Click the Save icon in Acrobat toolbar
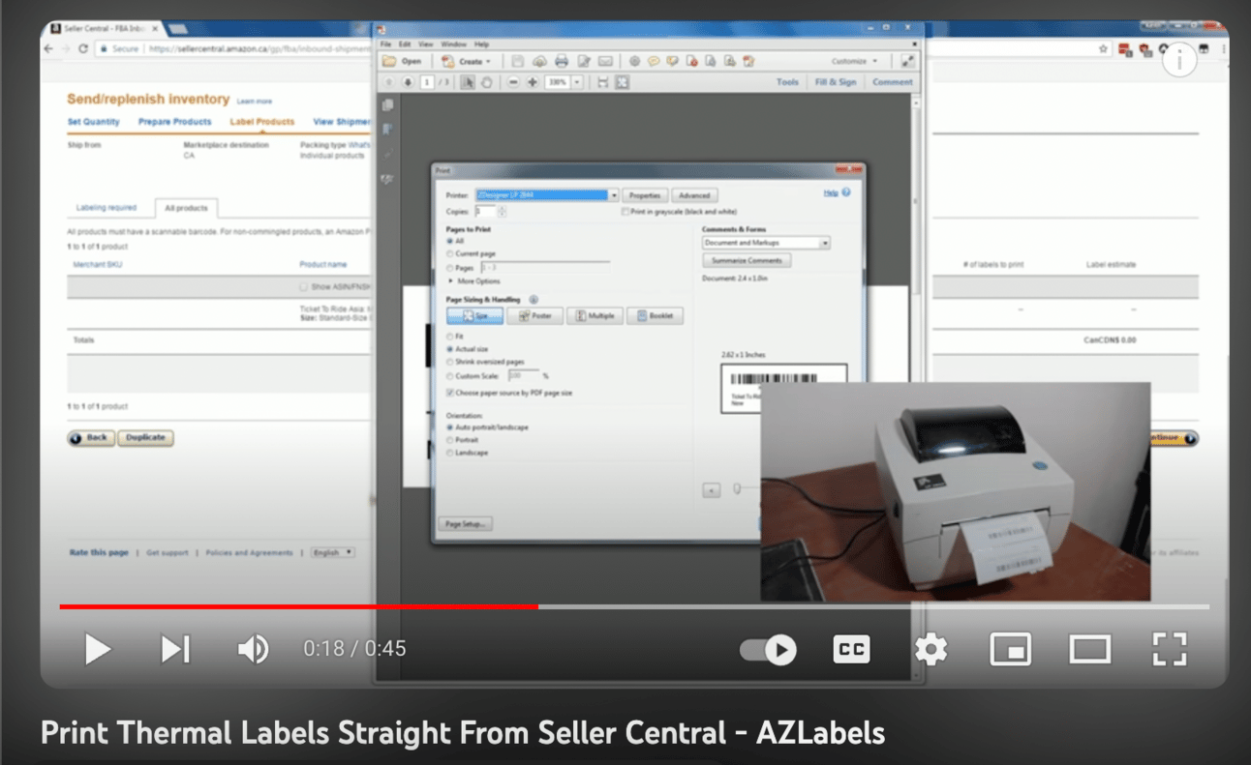The image size is (1251, 765). click(518, 61)
